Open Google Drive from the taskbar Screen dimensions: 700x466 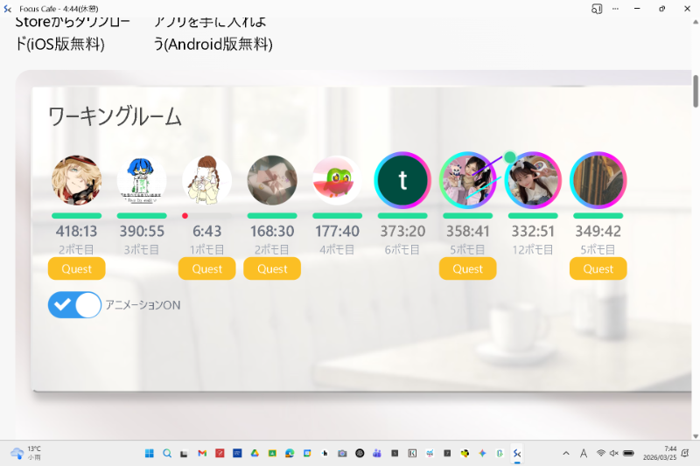(x=255, y=454)
